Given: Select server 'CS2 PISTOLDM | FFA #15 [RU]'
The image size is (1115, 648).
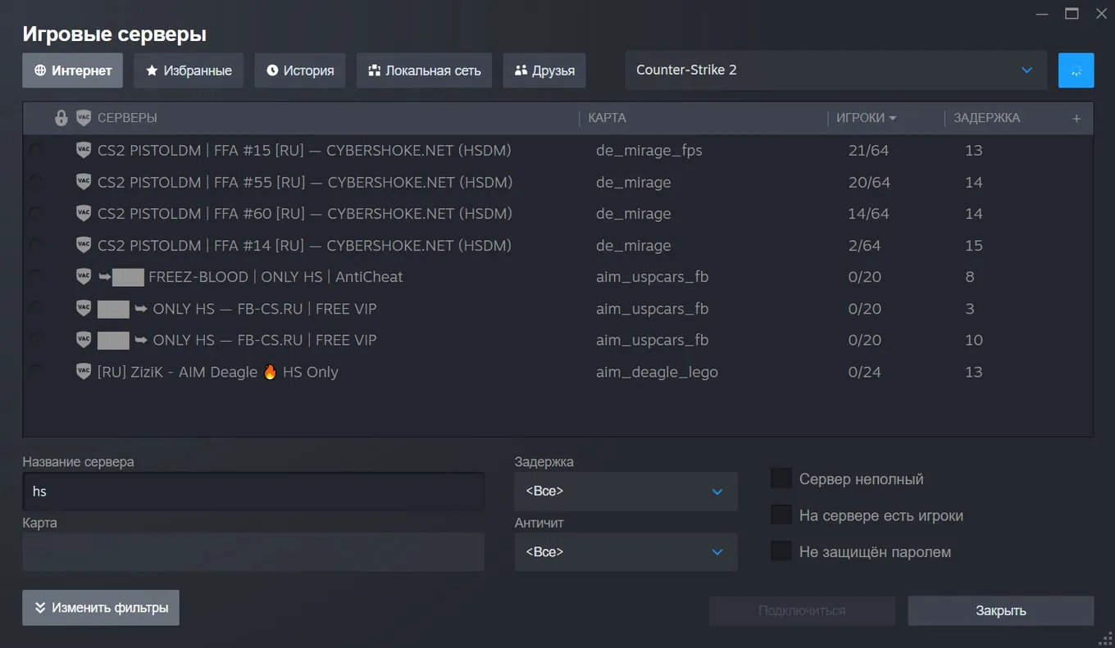Looking at the screenshot, I should pos(304,150).
